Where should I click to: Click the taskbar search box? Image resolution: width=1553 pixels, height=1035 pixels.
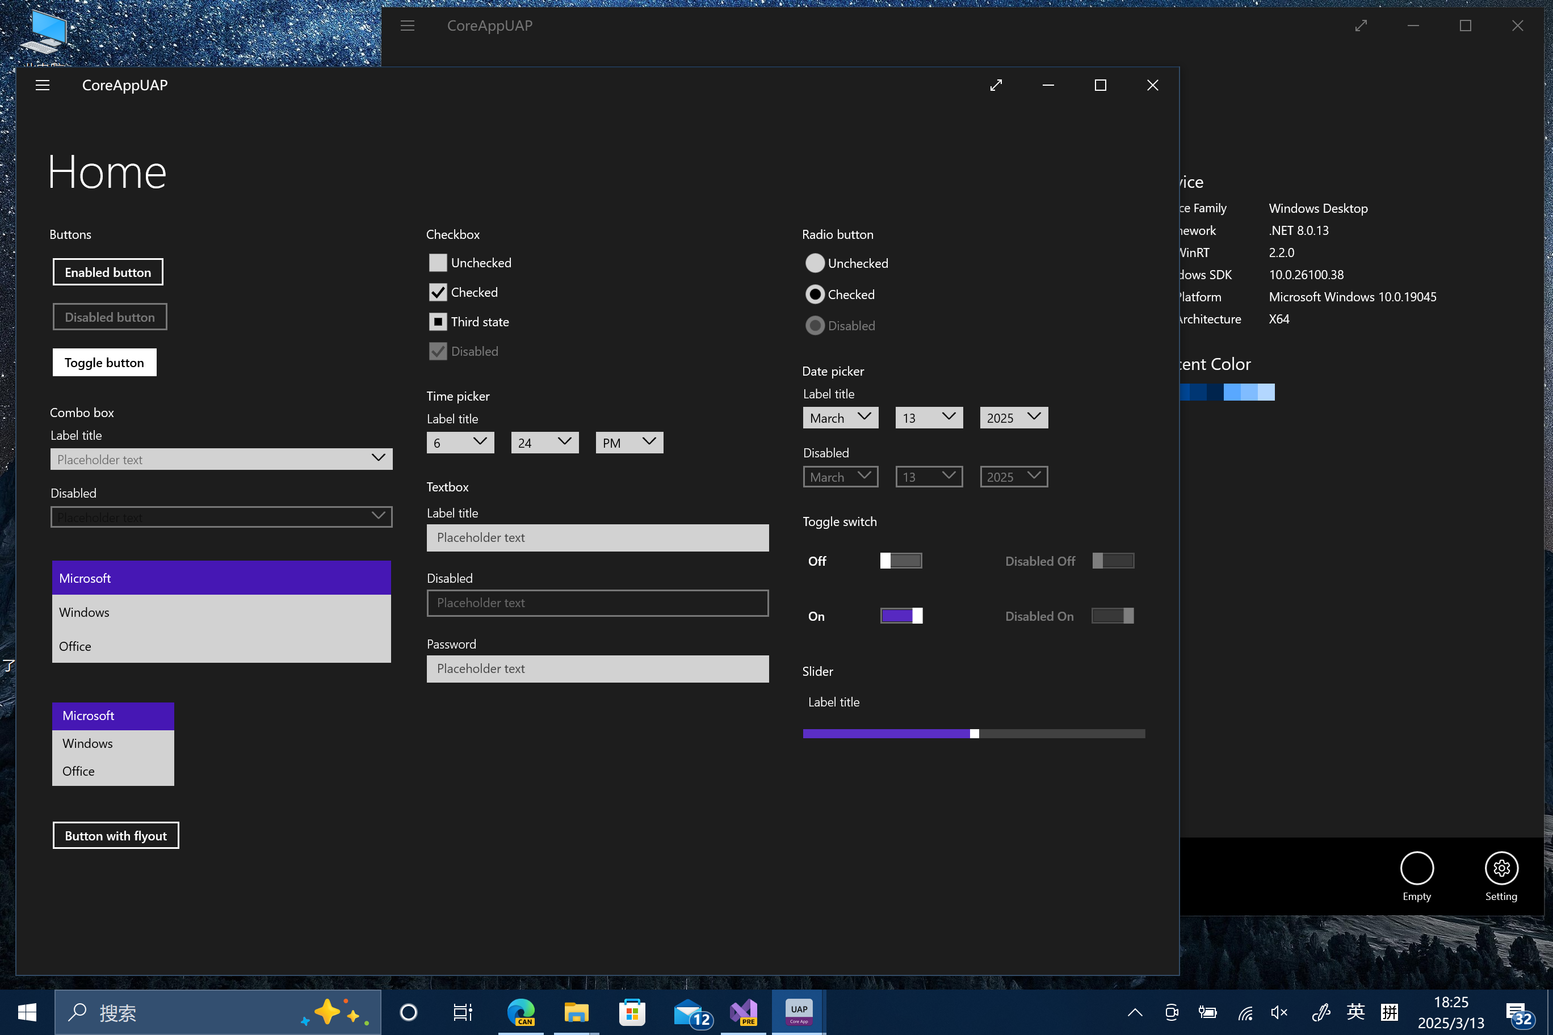(x=218, y=1012)
